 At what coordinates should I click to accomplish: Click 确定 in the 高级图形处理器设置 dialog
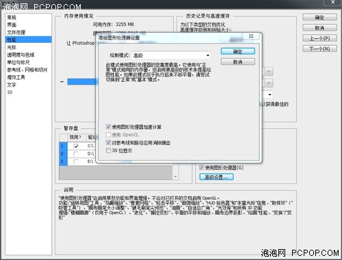tap(237, 51)
